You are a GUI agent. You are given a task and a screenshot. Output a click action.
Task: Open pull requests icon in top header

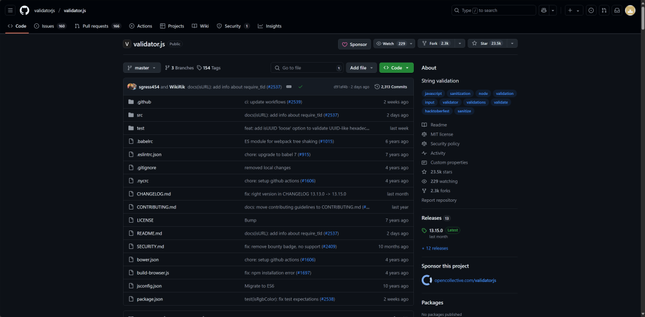click(x=604, y=10)
